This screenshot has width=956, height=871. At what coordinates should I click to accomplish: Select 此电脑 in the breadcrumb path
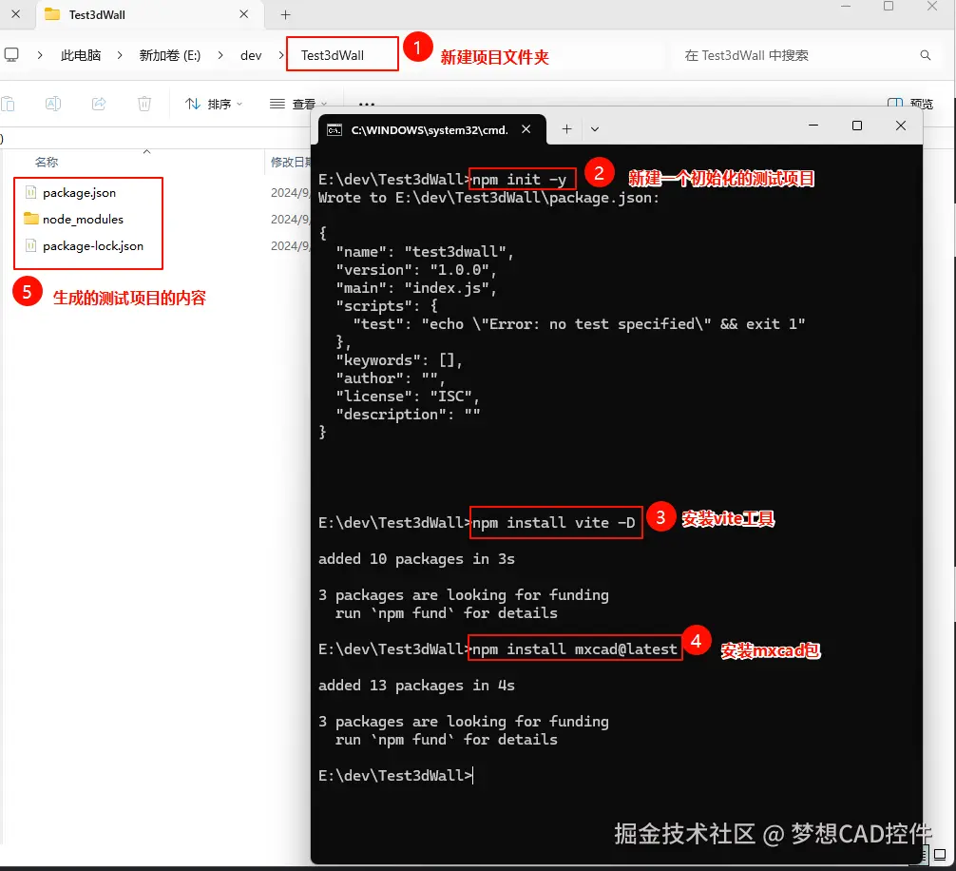point(81,55)
